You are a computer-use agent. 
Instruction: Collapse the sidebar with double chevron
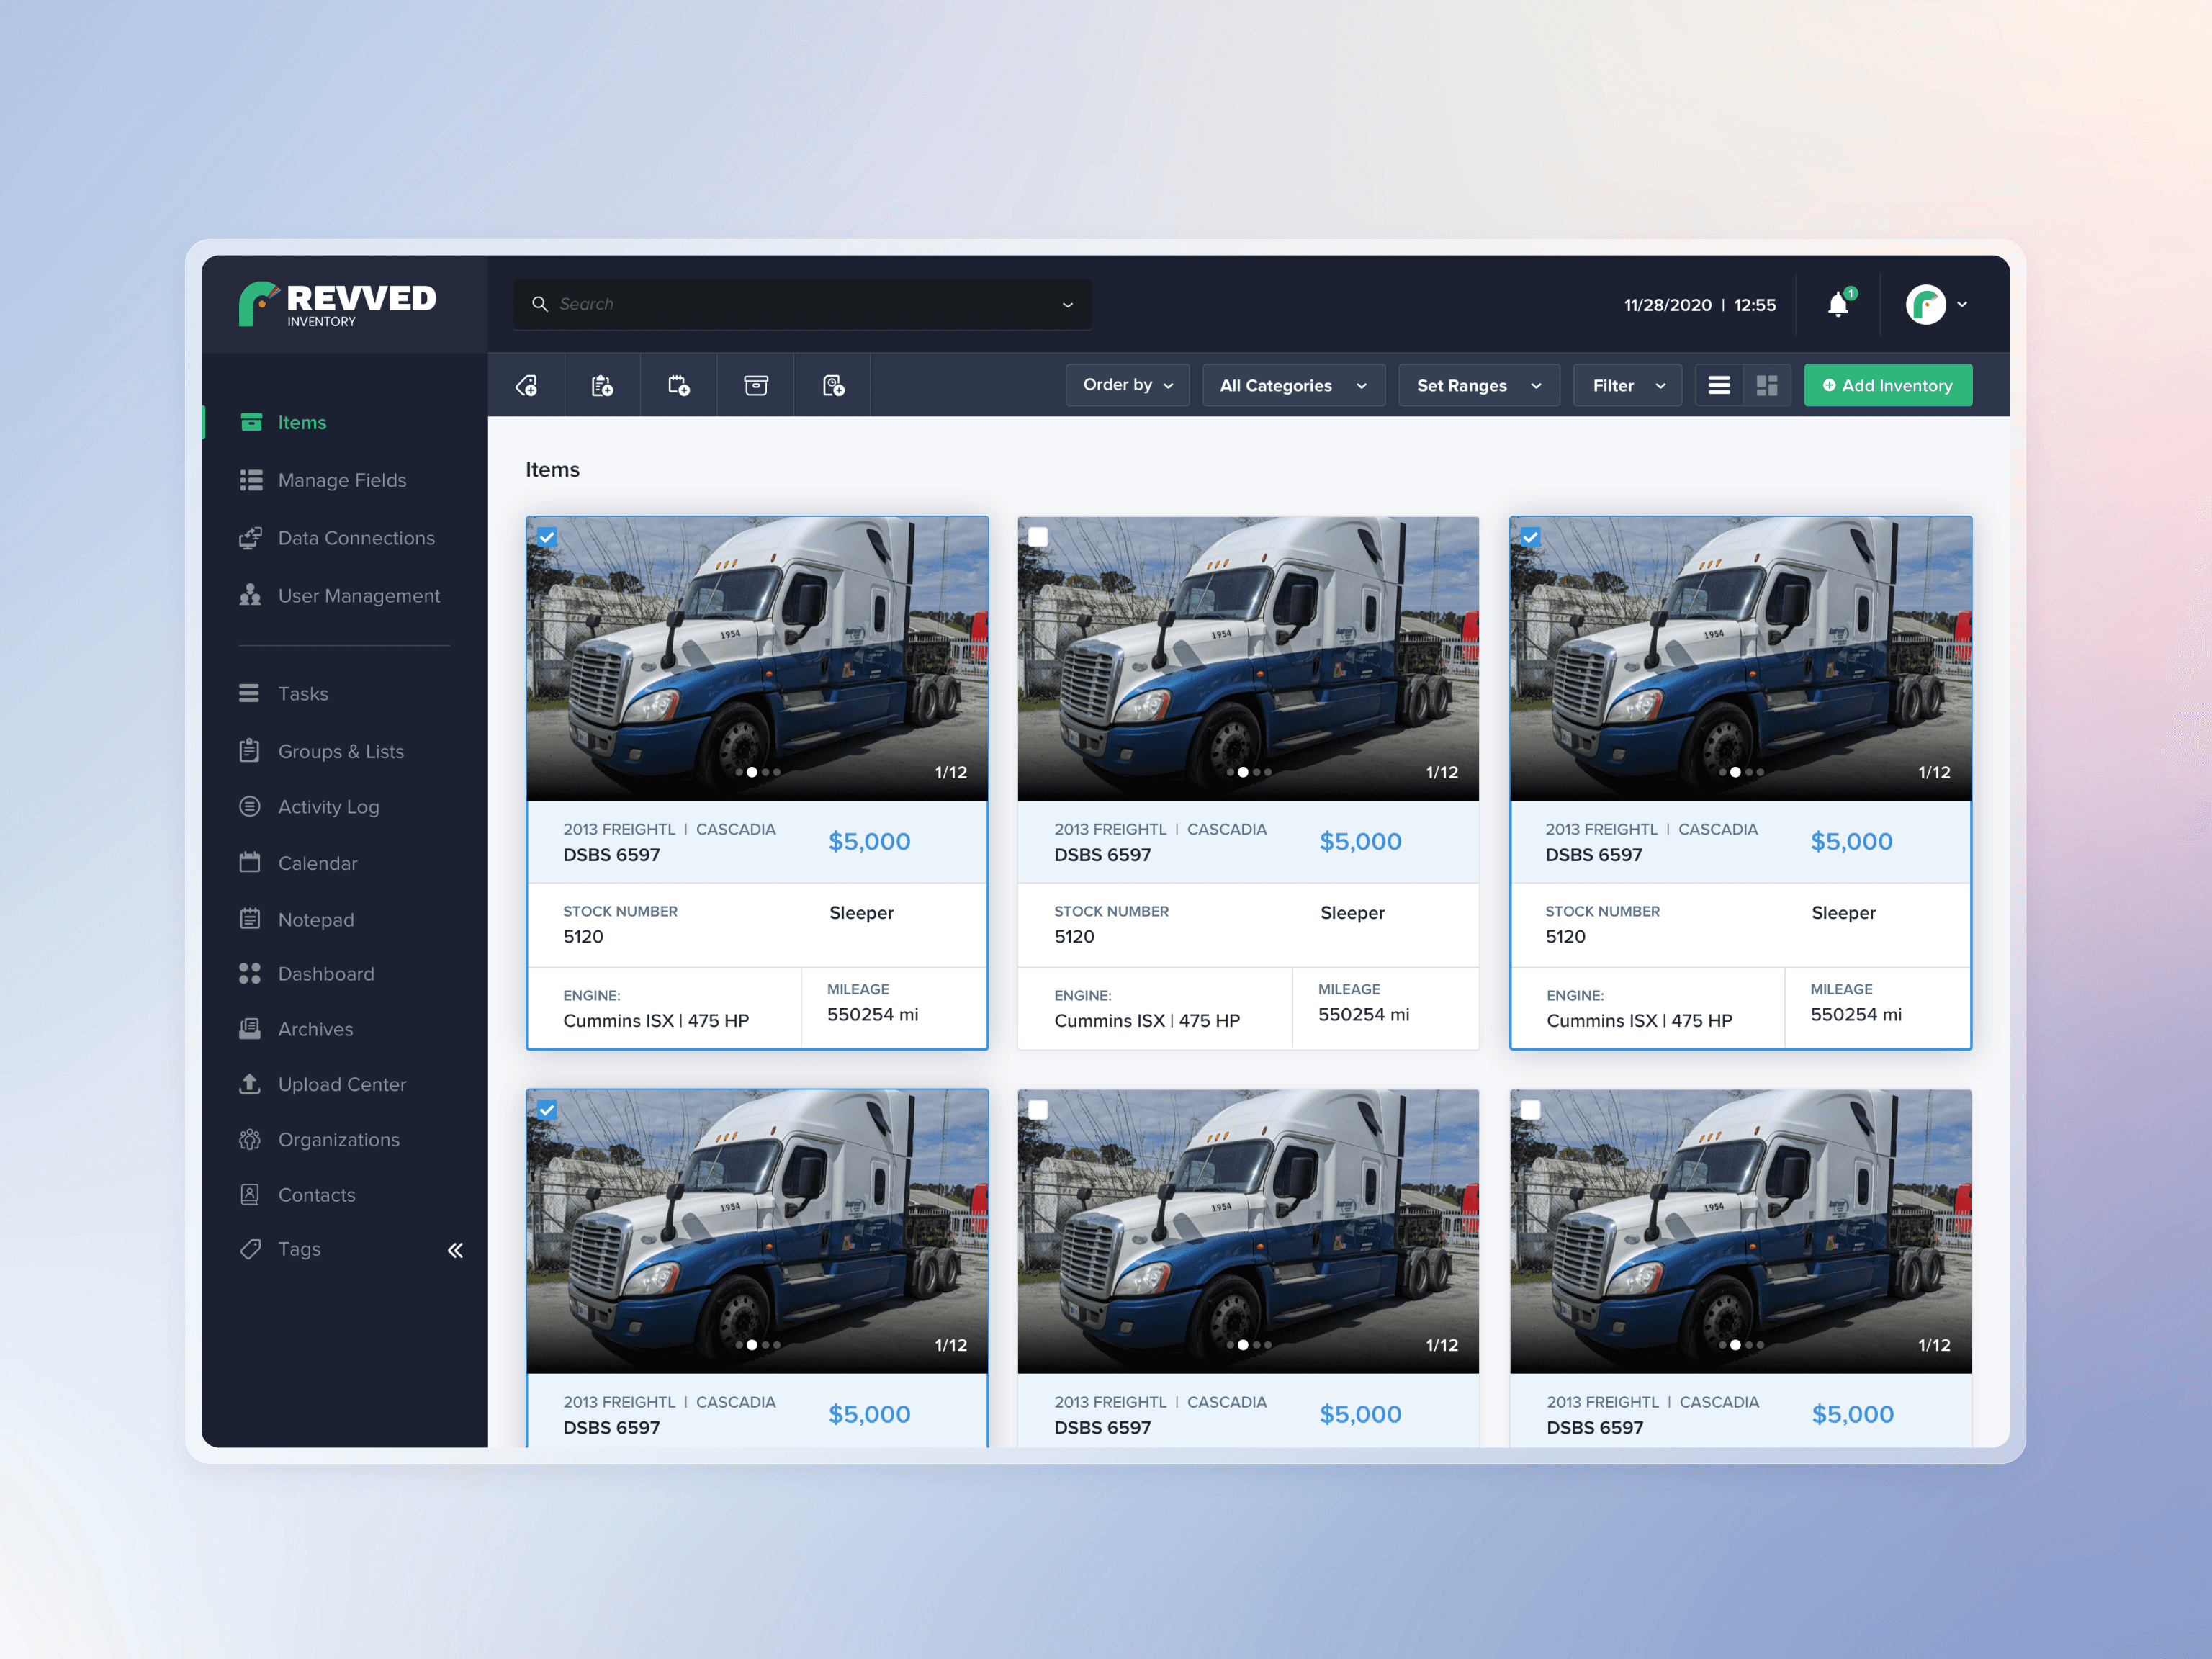pos(455,1250)
